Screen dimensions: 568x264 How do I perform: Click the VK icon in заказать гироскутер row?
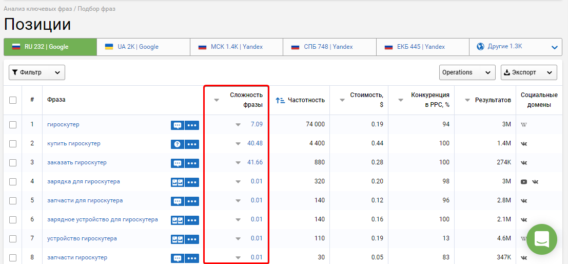click(x=524, y=163)
